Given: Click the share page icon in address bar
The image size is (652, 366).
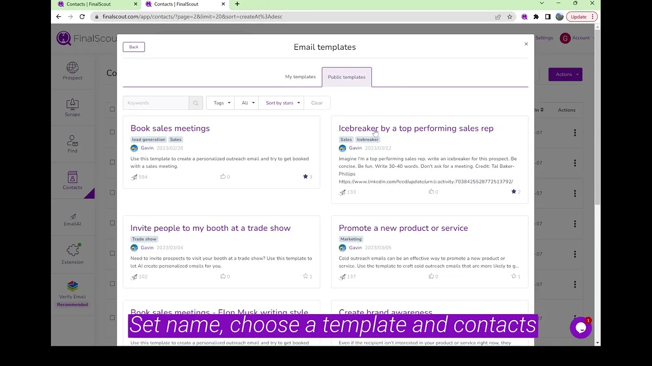Looking at the screenshot, I should 498,17.
